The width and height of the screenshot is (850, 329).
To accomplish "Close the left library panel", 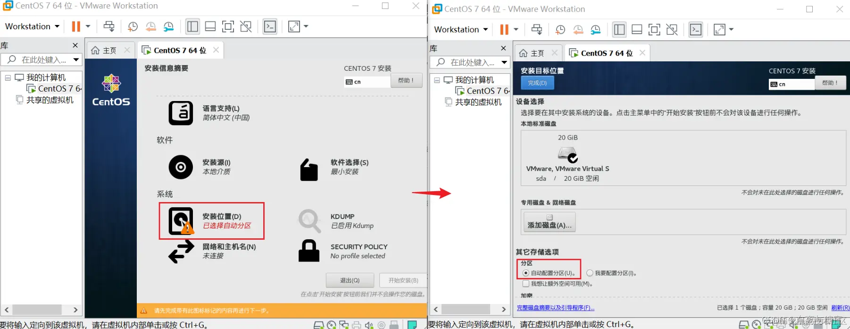I will tap(75, 45).
